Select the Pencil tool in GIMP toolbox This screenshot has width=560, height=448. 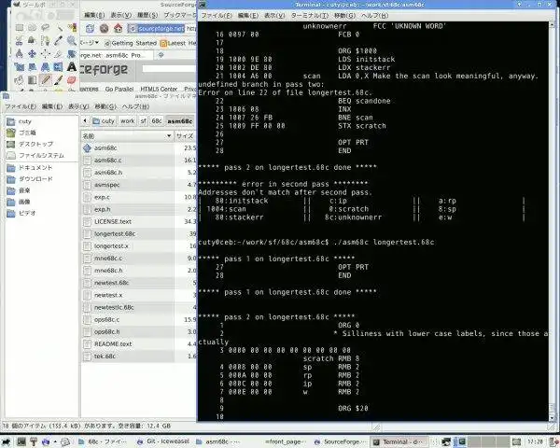click(46, 80)
